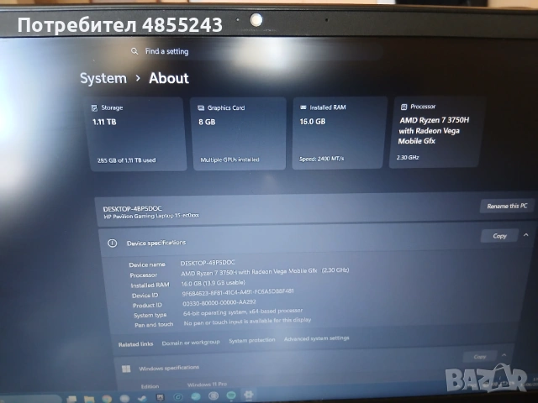Click the Graphics Card icon
538x403 pixels.
tap(201, 108)
